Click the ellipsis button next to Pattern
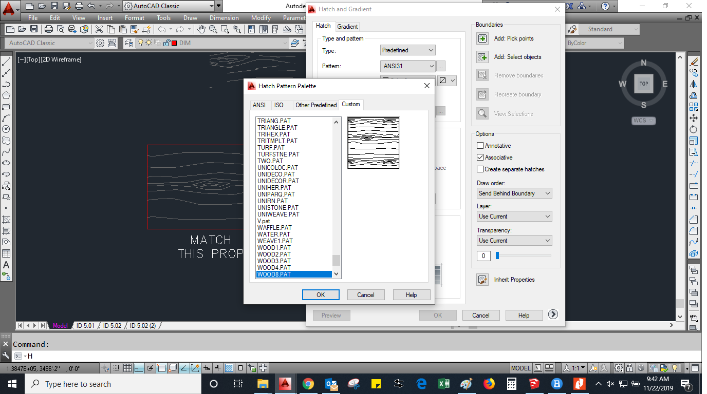 coord(441,66)
